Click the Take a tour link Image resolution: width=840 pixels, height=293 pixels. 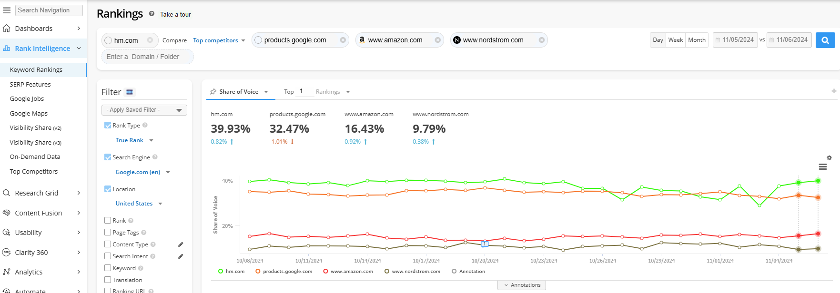click(175, 15)
